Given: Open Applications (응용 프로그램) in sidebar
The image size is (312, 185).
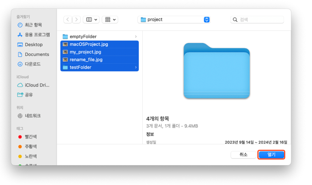Looking at the screenshot, I should click(34, 35).
